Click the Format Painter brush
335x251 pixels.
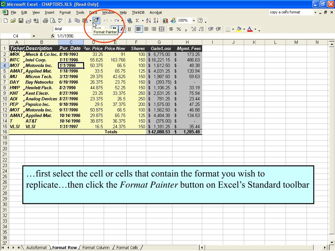coord(96,21)
